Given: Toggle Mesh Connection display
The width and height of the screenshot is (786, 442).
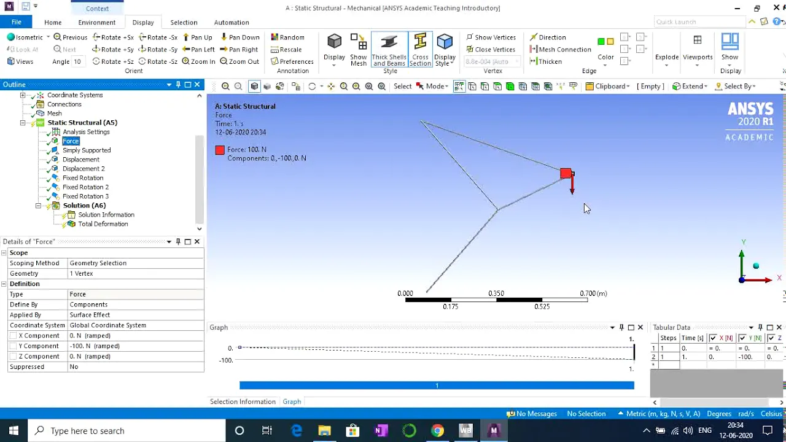Looking at the screenshot, I should click(560, 50).
